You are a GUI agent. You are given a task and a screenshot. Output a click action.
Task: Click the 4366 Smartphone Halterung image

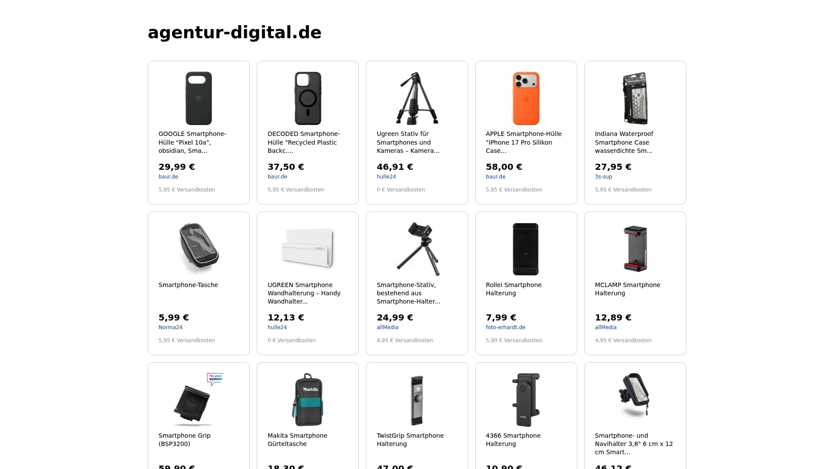click(526, 400)
